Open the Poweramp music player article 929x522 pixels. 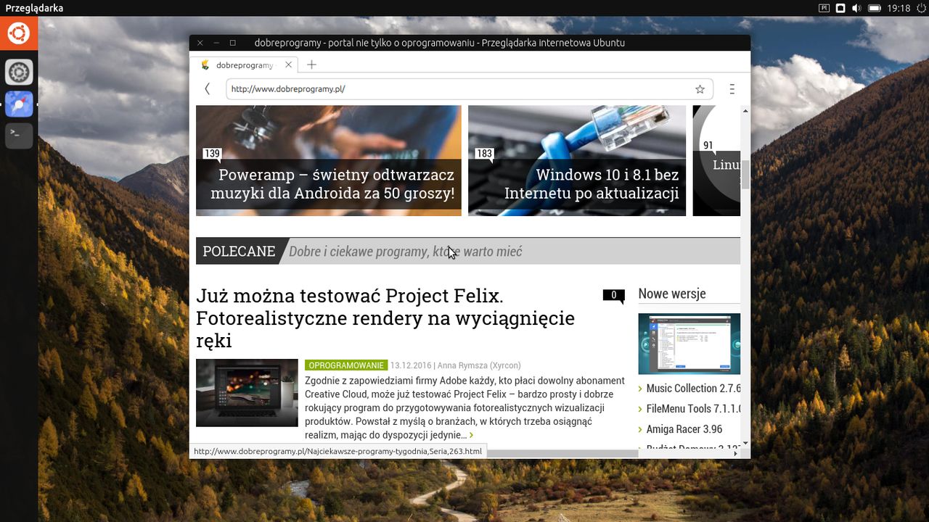(x=329, y=161)
